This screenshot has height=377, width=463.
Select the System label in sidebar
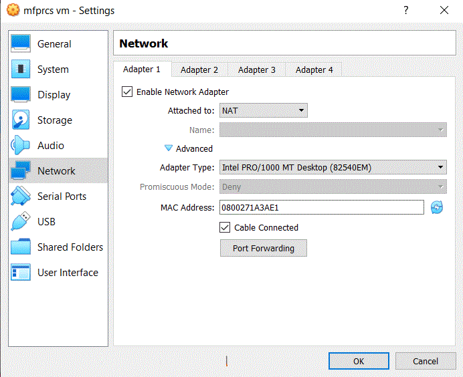53,70
